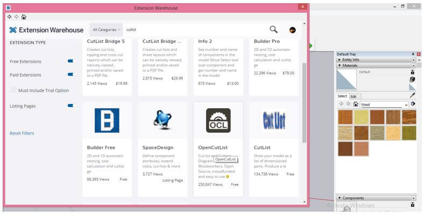Click the Extension Warehouse vertical scrollbar
The height and width of the screenshot is (217, 425).
pos(304,102)
